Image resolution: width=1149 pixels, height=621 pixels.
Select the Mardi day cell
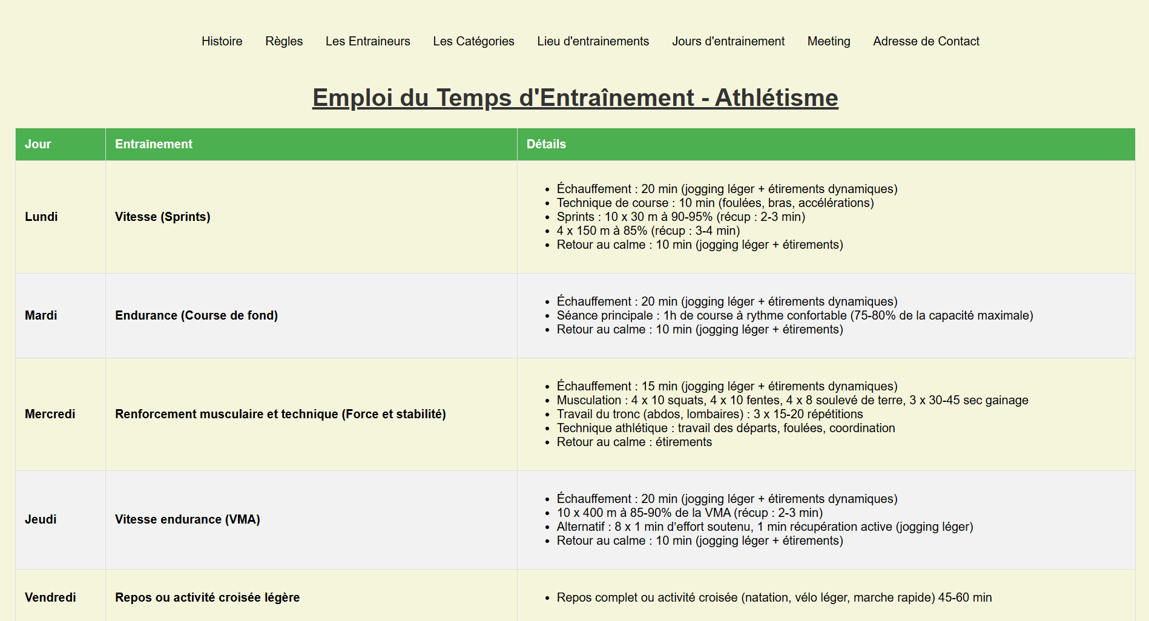pyautogui.click(x=41, y=315)
